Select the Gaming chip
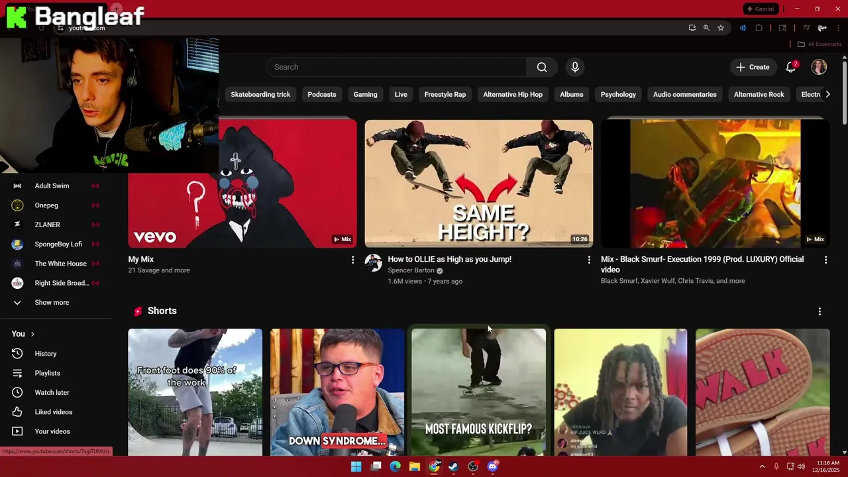848x477 pixels. click(x=365, y=94)
